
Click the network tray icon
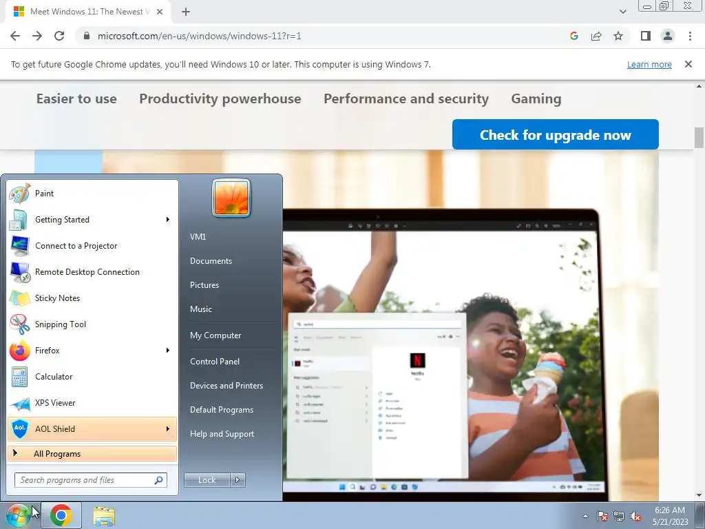point(619,517)
